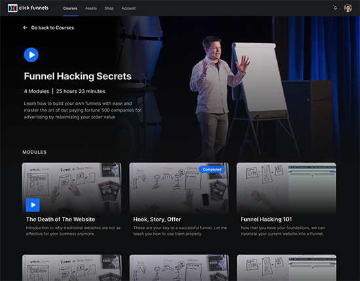Open the bottom-middle module thumbnail
Image resolution: width=360 pixels, height=281 pixels.
click(x=179, y=267)
